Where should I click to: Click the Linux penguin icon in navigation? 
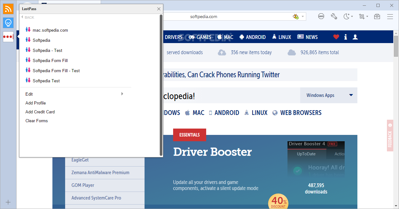pos(274,37)
